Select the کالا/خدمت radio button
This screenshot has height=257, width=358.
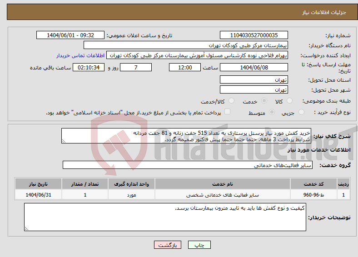click(231, 101)
